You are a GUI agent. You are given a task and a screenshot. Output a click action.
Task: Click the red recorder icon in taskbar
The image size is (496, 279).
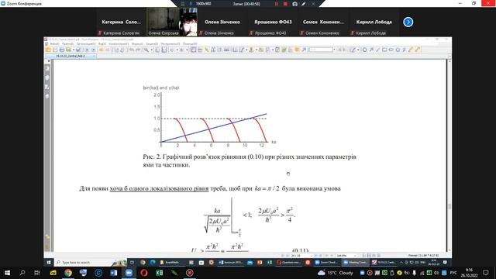[x=189, y=273]
